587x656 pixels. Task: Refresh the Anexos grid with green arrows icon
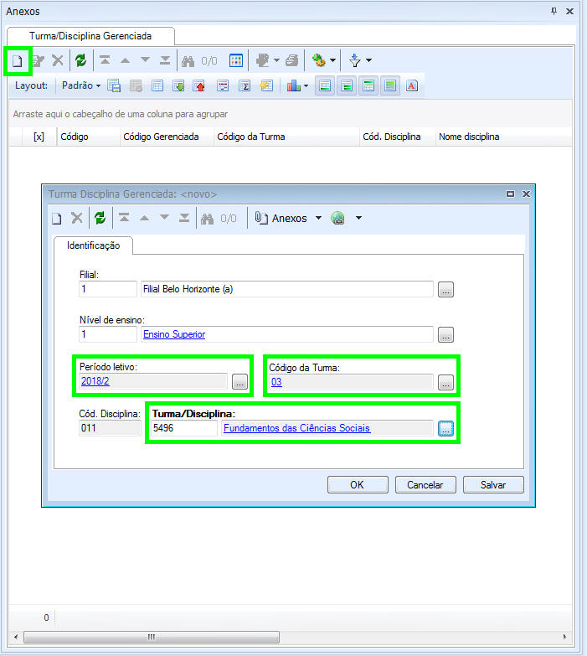tap(80, 60)
